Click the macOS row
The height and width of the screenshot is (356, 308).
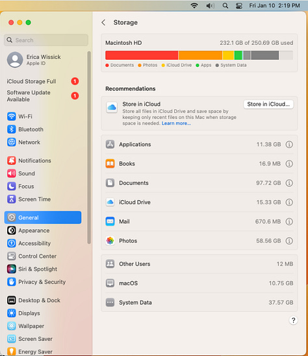(x=199, y=283)
